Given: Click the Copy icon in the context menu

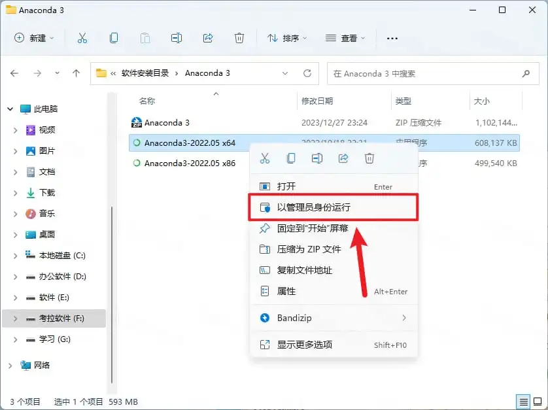Looking at the screenshot, I should (291, 158).
